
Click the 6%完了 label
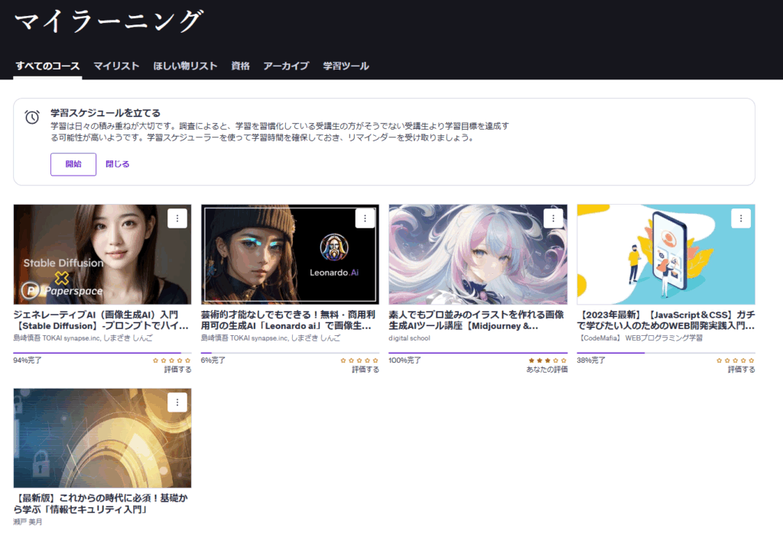213,360
